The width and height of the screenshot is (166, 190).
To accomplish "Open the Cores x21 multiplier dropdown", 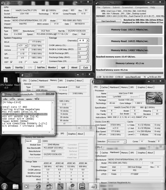I will click(x=26, y=46).
